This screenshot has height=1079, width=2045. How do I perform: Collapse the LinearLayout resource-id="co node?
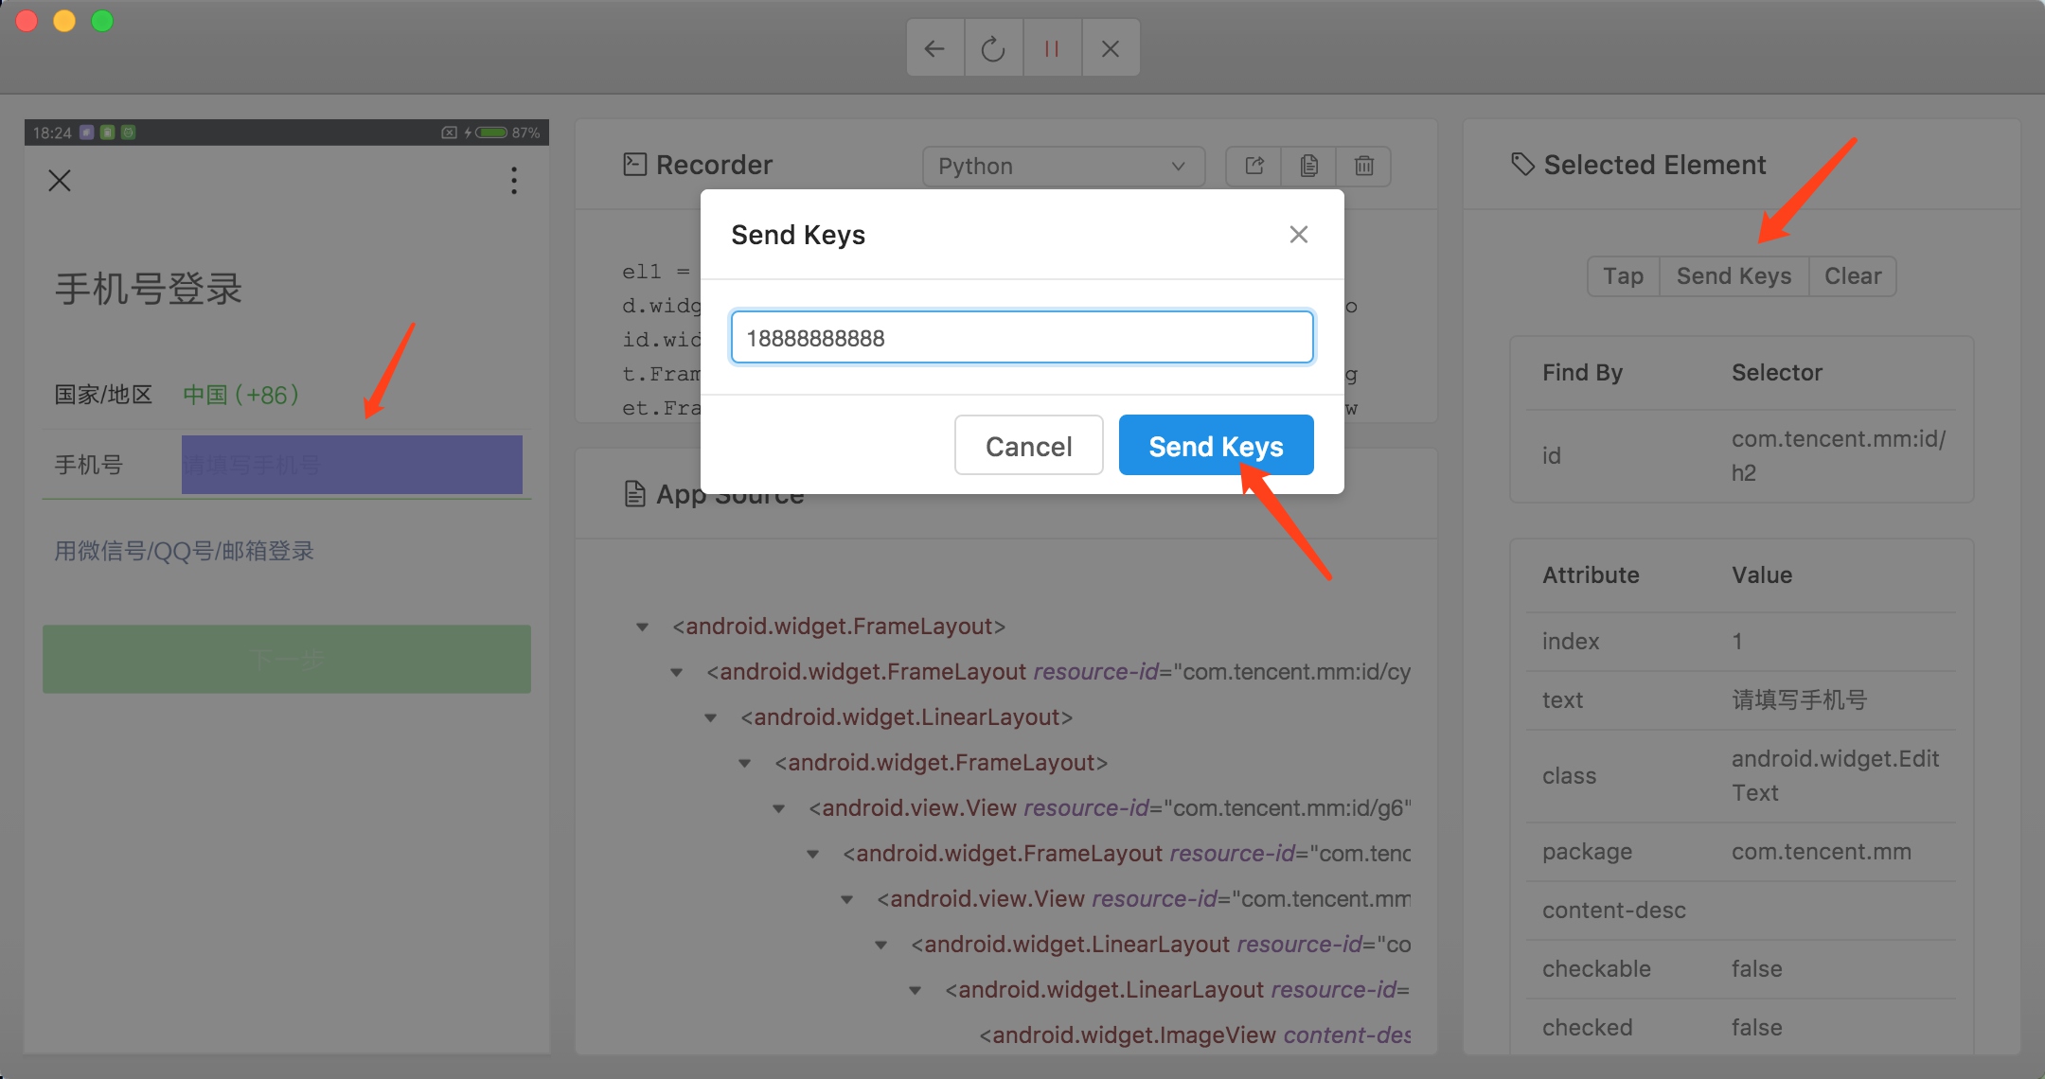881,945
